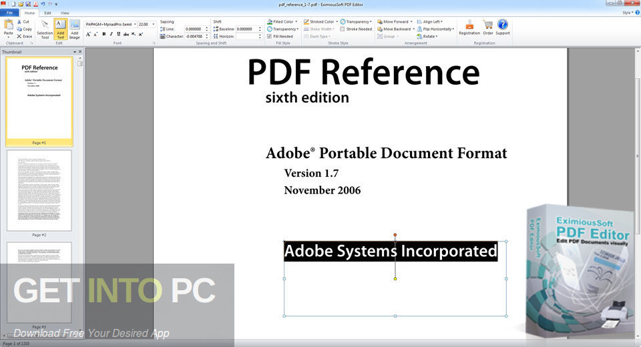Decrease font size with the shrink font icon
This screenshot has width=641, height=347.
[x=95, y=34]
